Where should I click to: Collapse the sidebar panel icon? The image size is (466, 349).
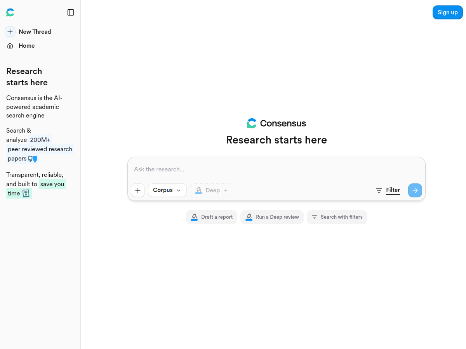pyautogui.click(x=71, y=12)
